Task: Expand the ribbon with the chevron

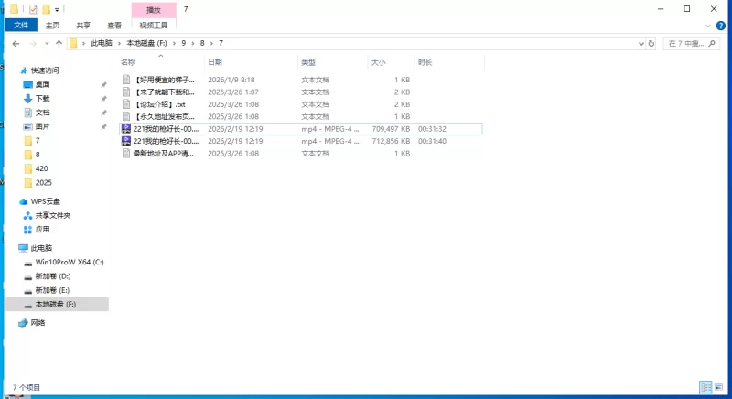Action: pyautogui.click(x=707, y=26)
